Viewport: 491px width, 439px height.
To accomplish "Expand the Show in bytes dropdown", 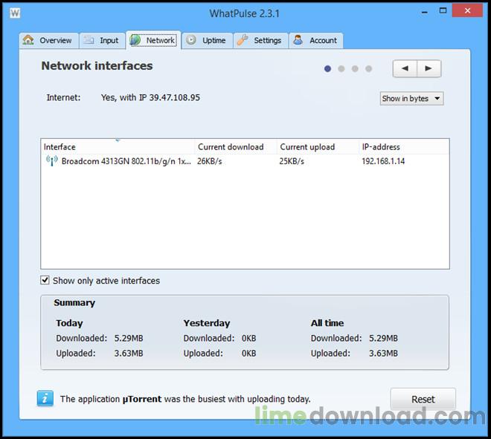I will pos(411,98).
